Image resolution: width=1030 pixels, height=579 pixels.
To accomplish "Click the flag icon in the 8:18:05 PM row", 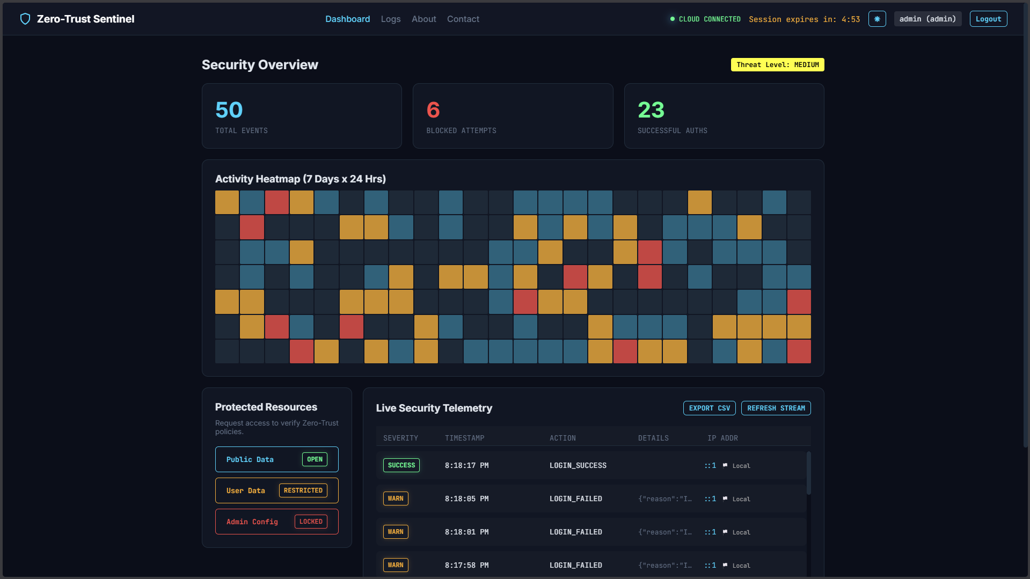I will [725, 499].
